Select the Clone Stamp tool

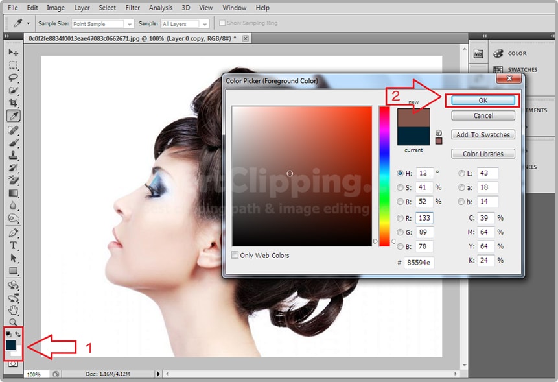13,156
